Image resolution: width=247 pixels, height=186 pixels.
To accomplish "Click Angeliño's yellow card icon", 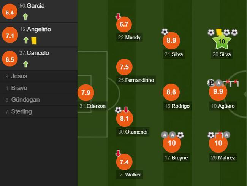I will (x=34, y=40).
